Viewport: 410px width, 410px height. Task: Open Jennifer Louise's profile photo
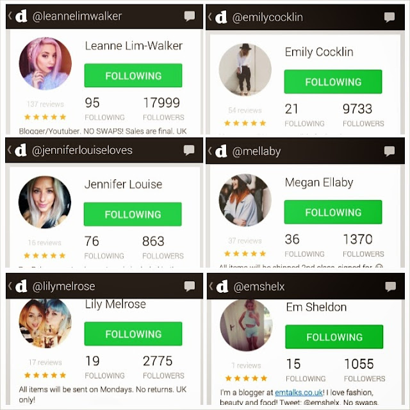pyautogui.click(x=45, y=202)
